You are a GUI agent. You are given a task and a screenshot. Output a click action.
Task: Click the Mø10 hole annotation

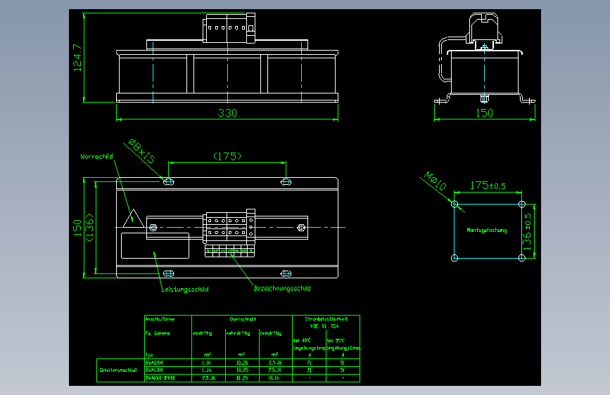[436, 181]
